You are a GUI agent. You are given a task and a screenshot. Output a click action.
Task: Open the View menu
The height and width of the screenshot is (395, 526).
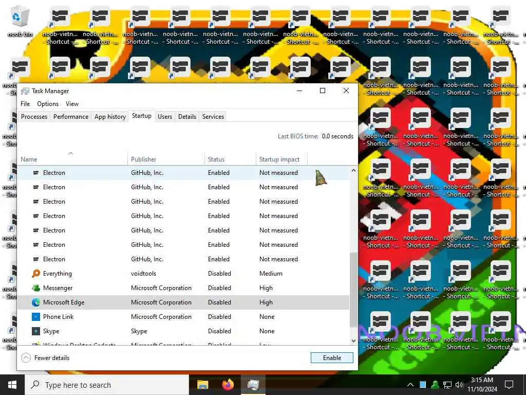click(72, 104)
